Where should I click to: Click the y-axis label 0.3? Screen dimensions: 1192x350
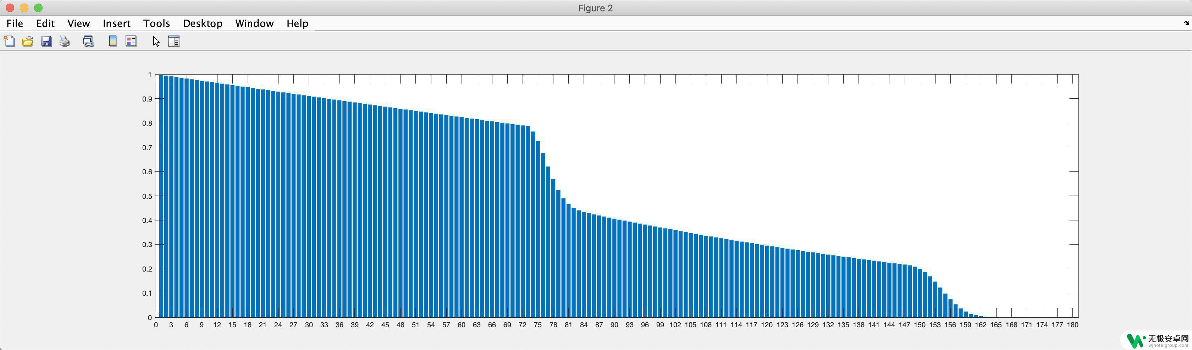147,245
